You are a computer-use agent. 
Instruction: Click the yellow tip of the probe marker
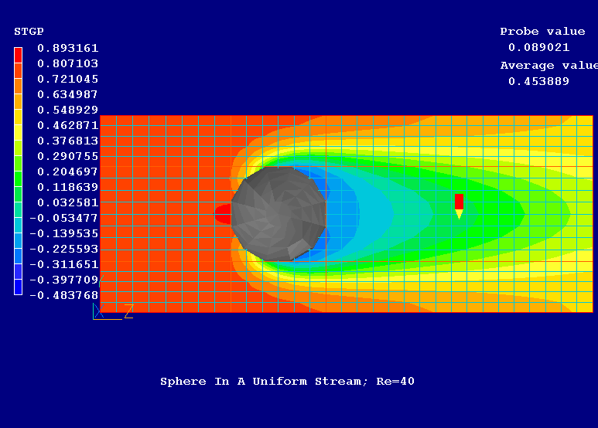459,214
